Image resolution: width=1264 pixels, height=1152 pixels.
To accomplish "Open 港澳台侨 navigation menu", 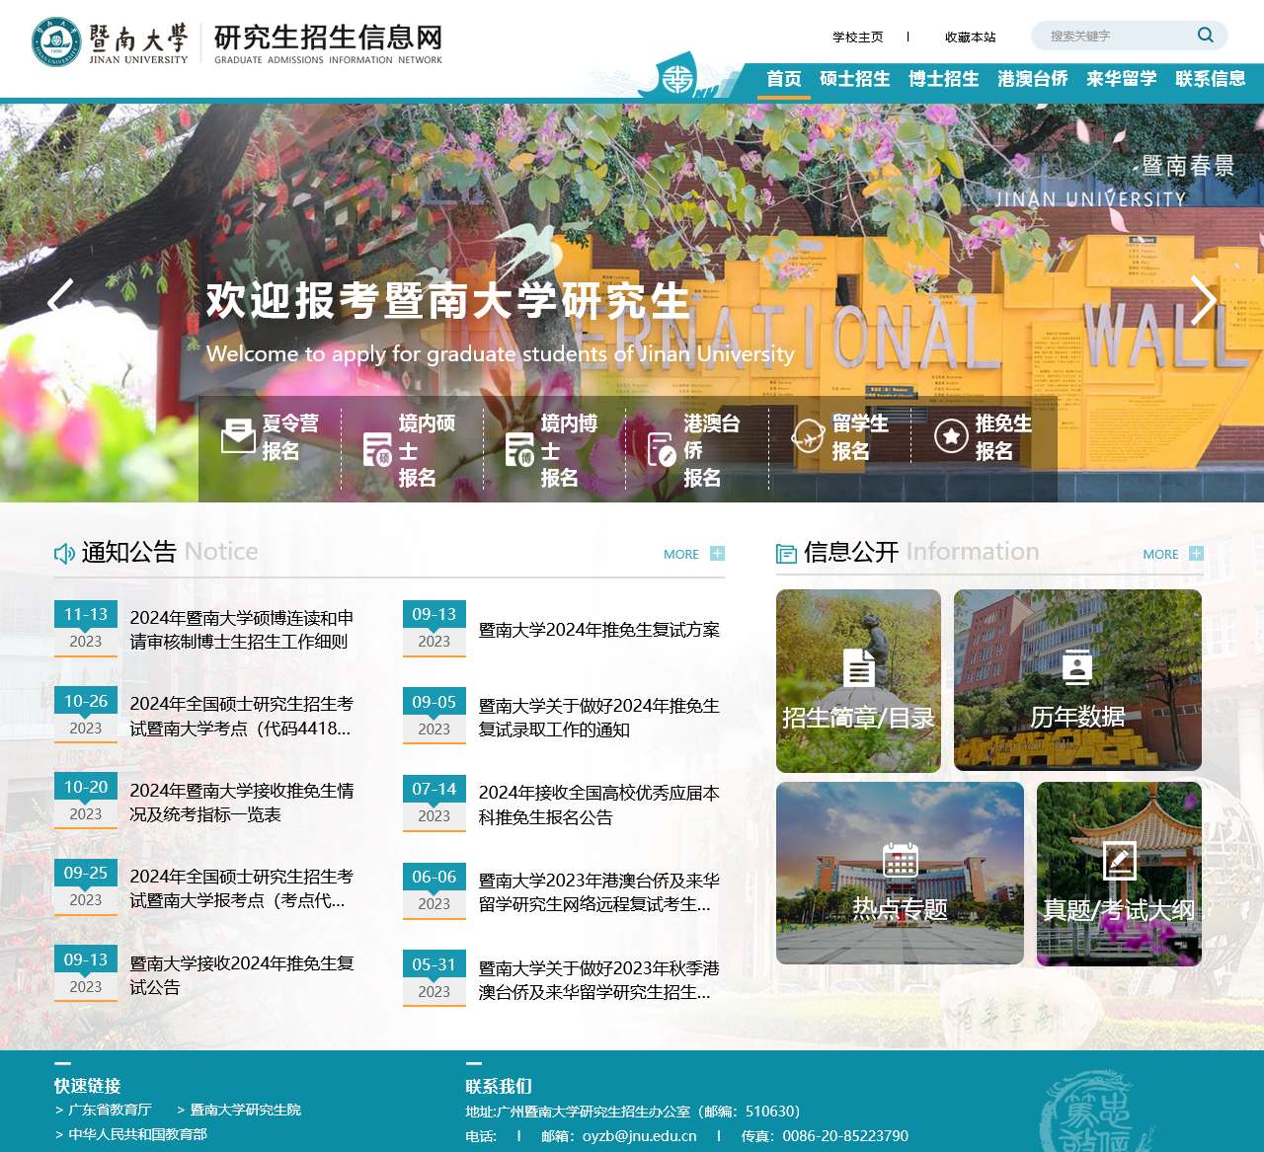I will 1033,79.
